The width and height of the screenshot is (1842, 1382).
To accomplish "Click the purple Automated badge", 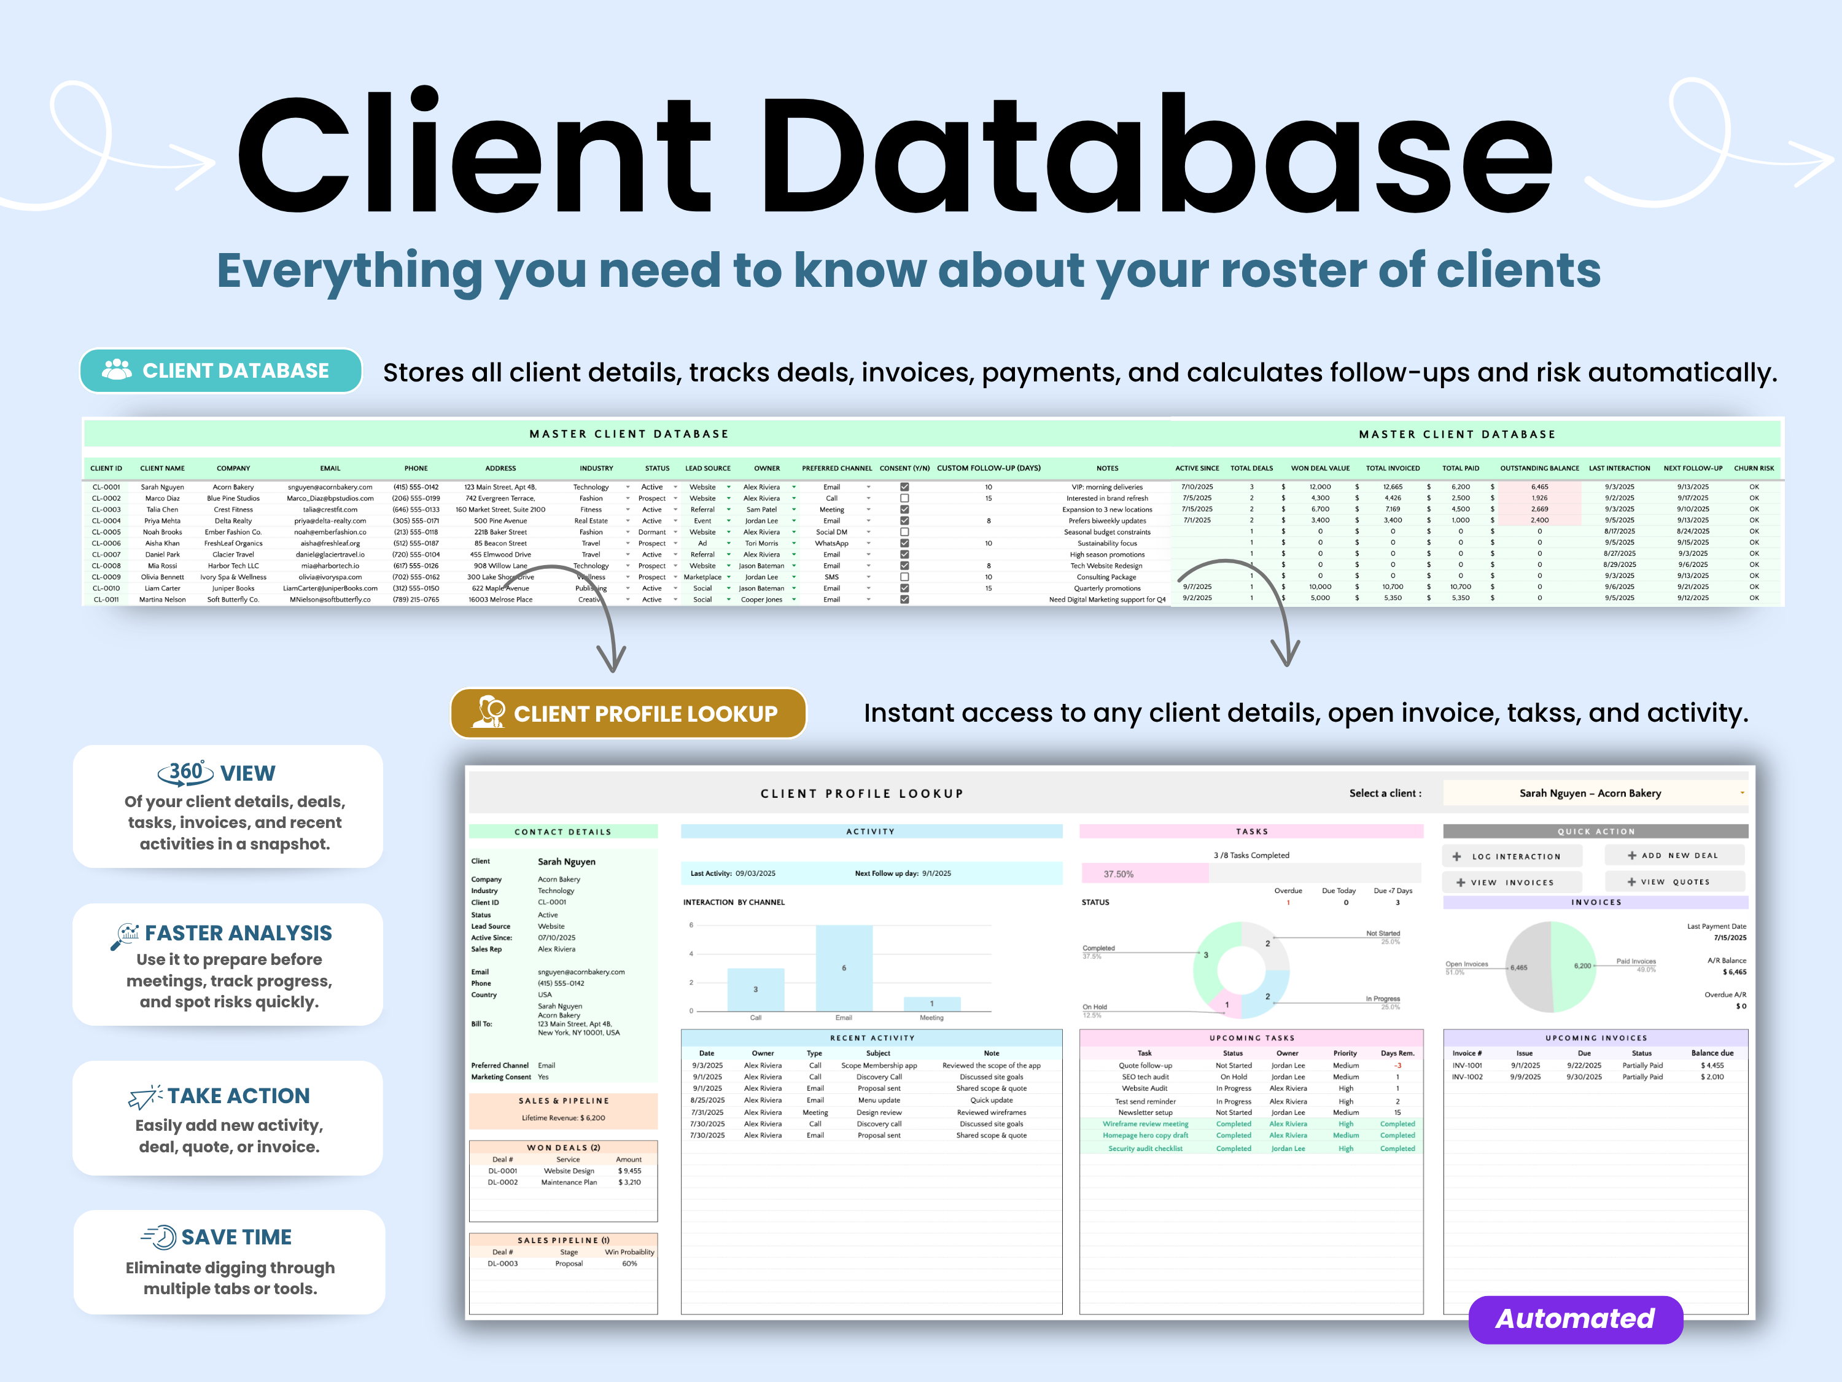I will (1576, 1319).
